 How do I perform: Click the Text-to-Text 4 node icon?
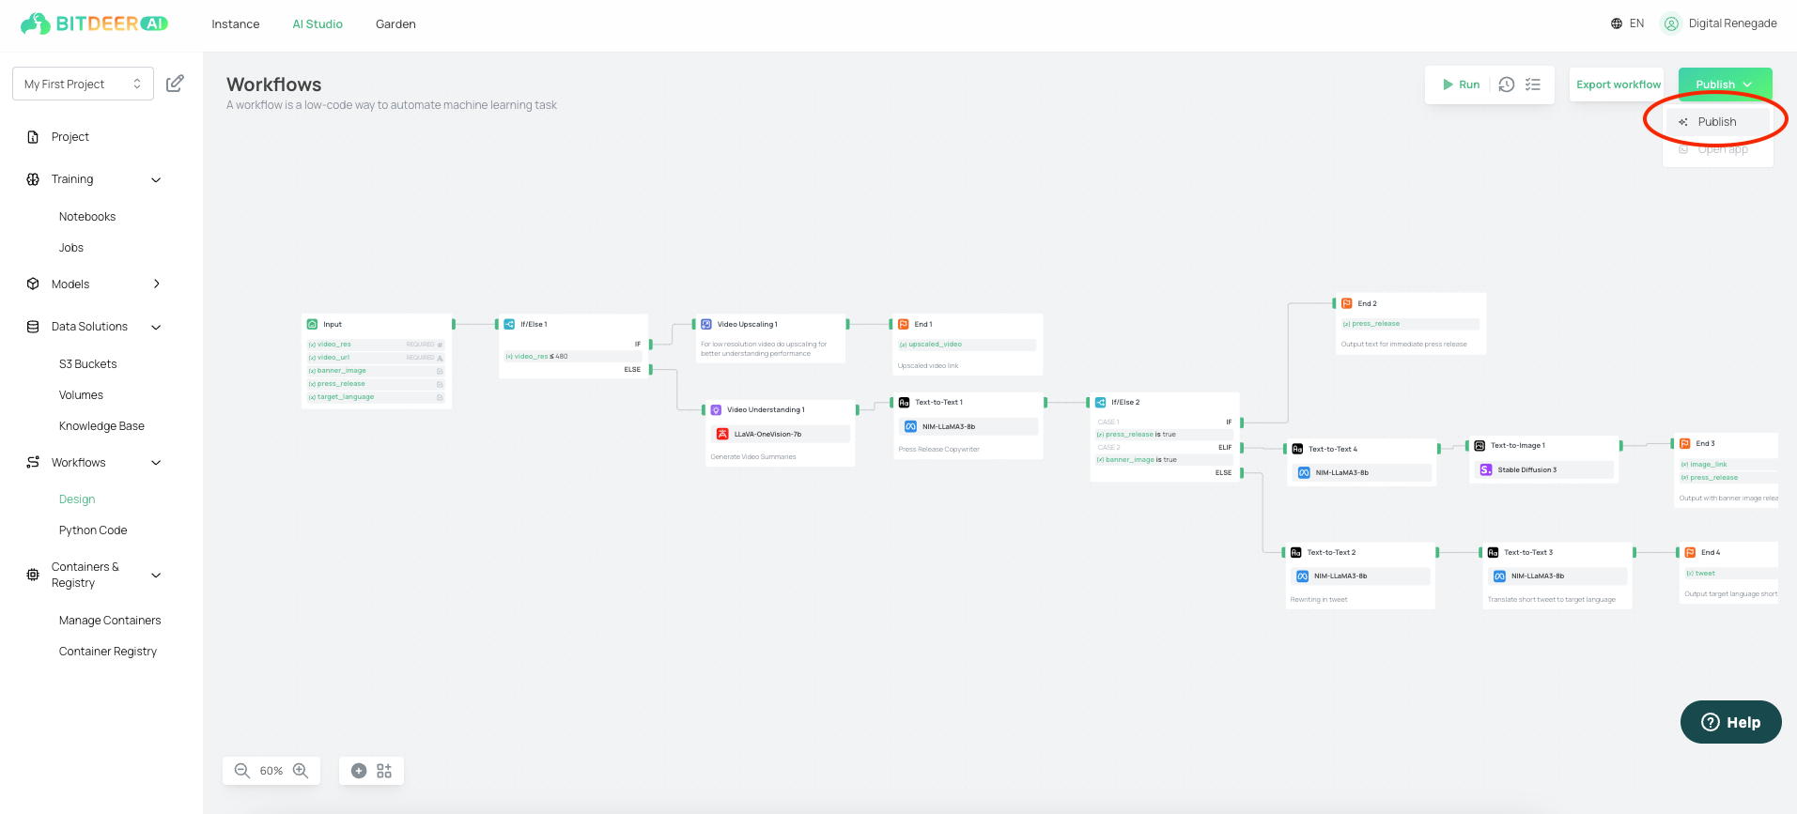pyautogui.click(x=1297, y=449)
